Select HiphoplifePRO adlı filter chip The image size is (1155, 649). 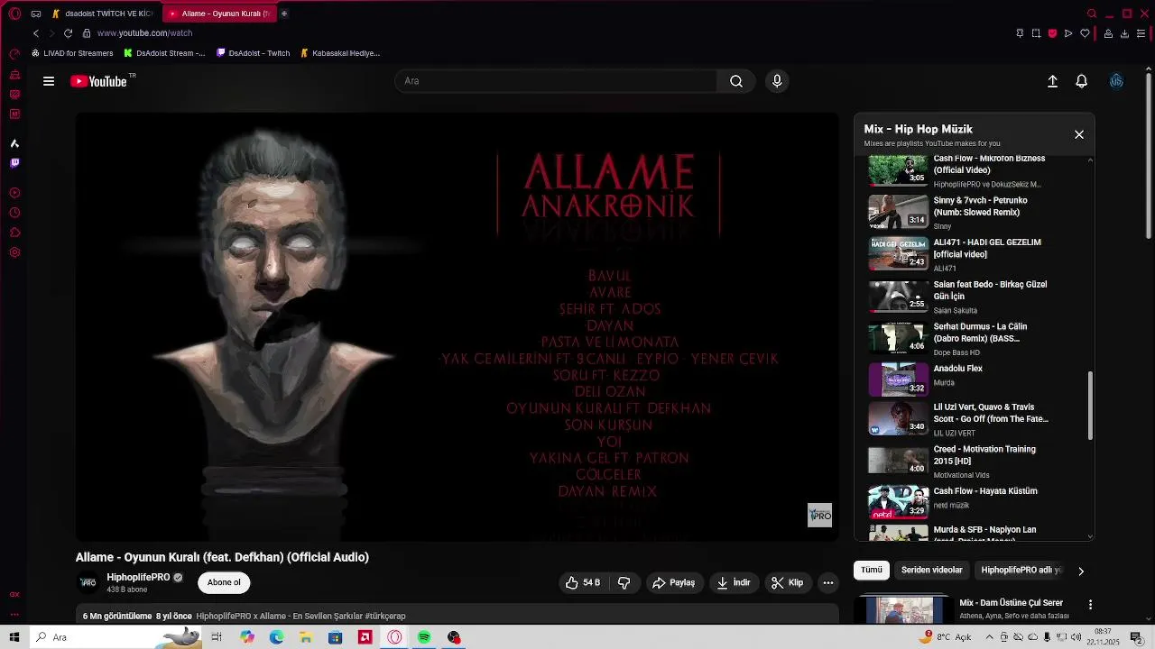coord(1021,570)
